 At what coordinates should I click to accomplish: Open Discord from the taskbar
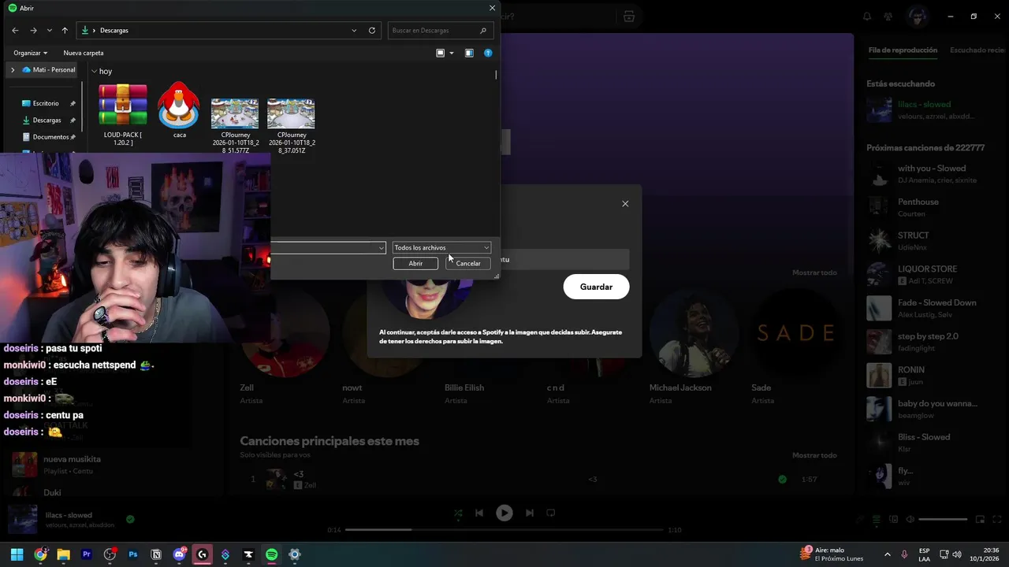(180, 554)
